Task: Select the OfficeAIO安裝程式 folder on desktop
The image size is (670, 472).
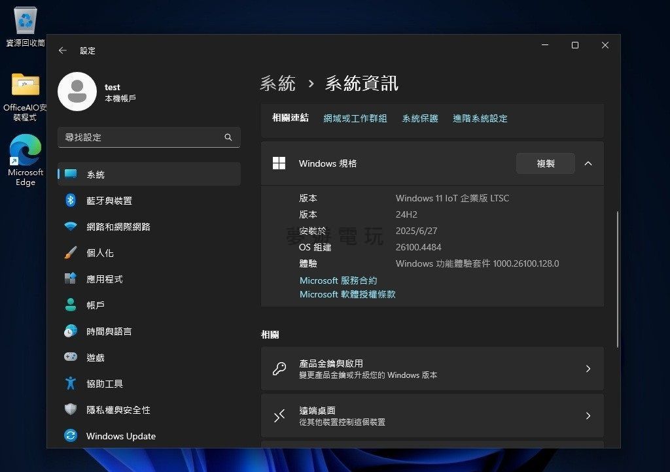Action: (x=26, y=97)
